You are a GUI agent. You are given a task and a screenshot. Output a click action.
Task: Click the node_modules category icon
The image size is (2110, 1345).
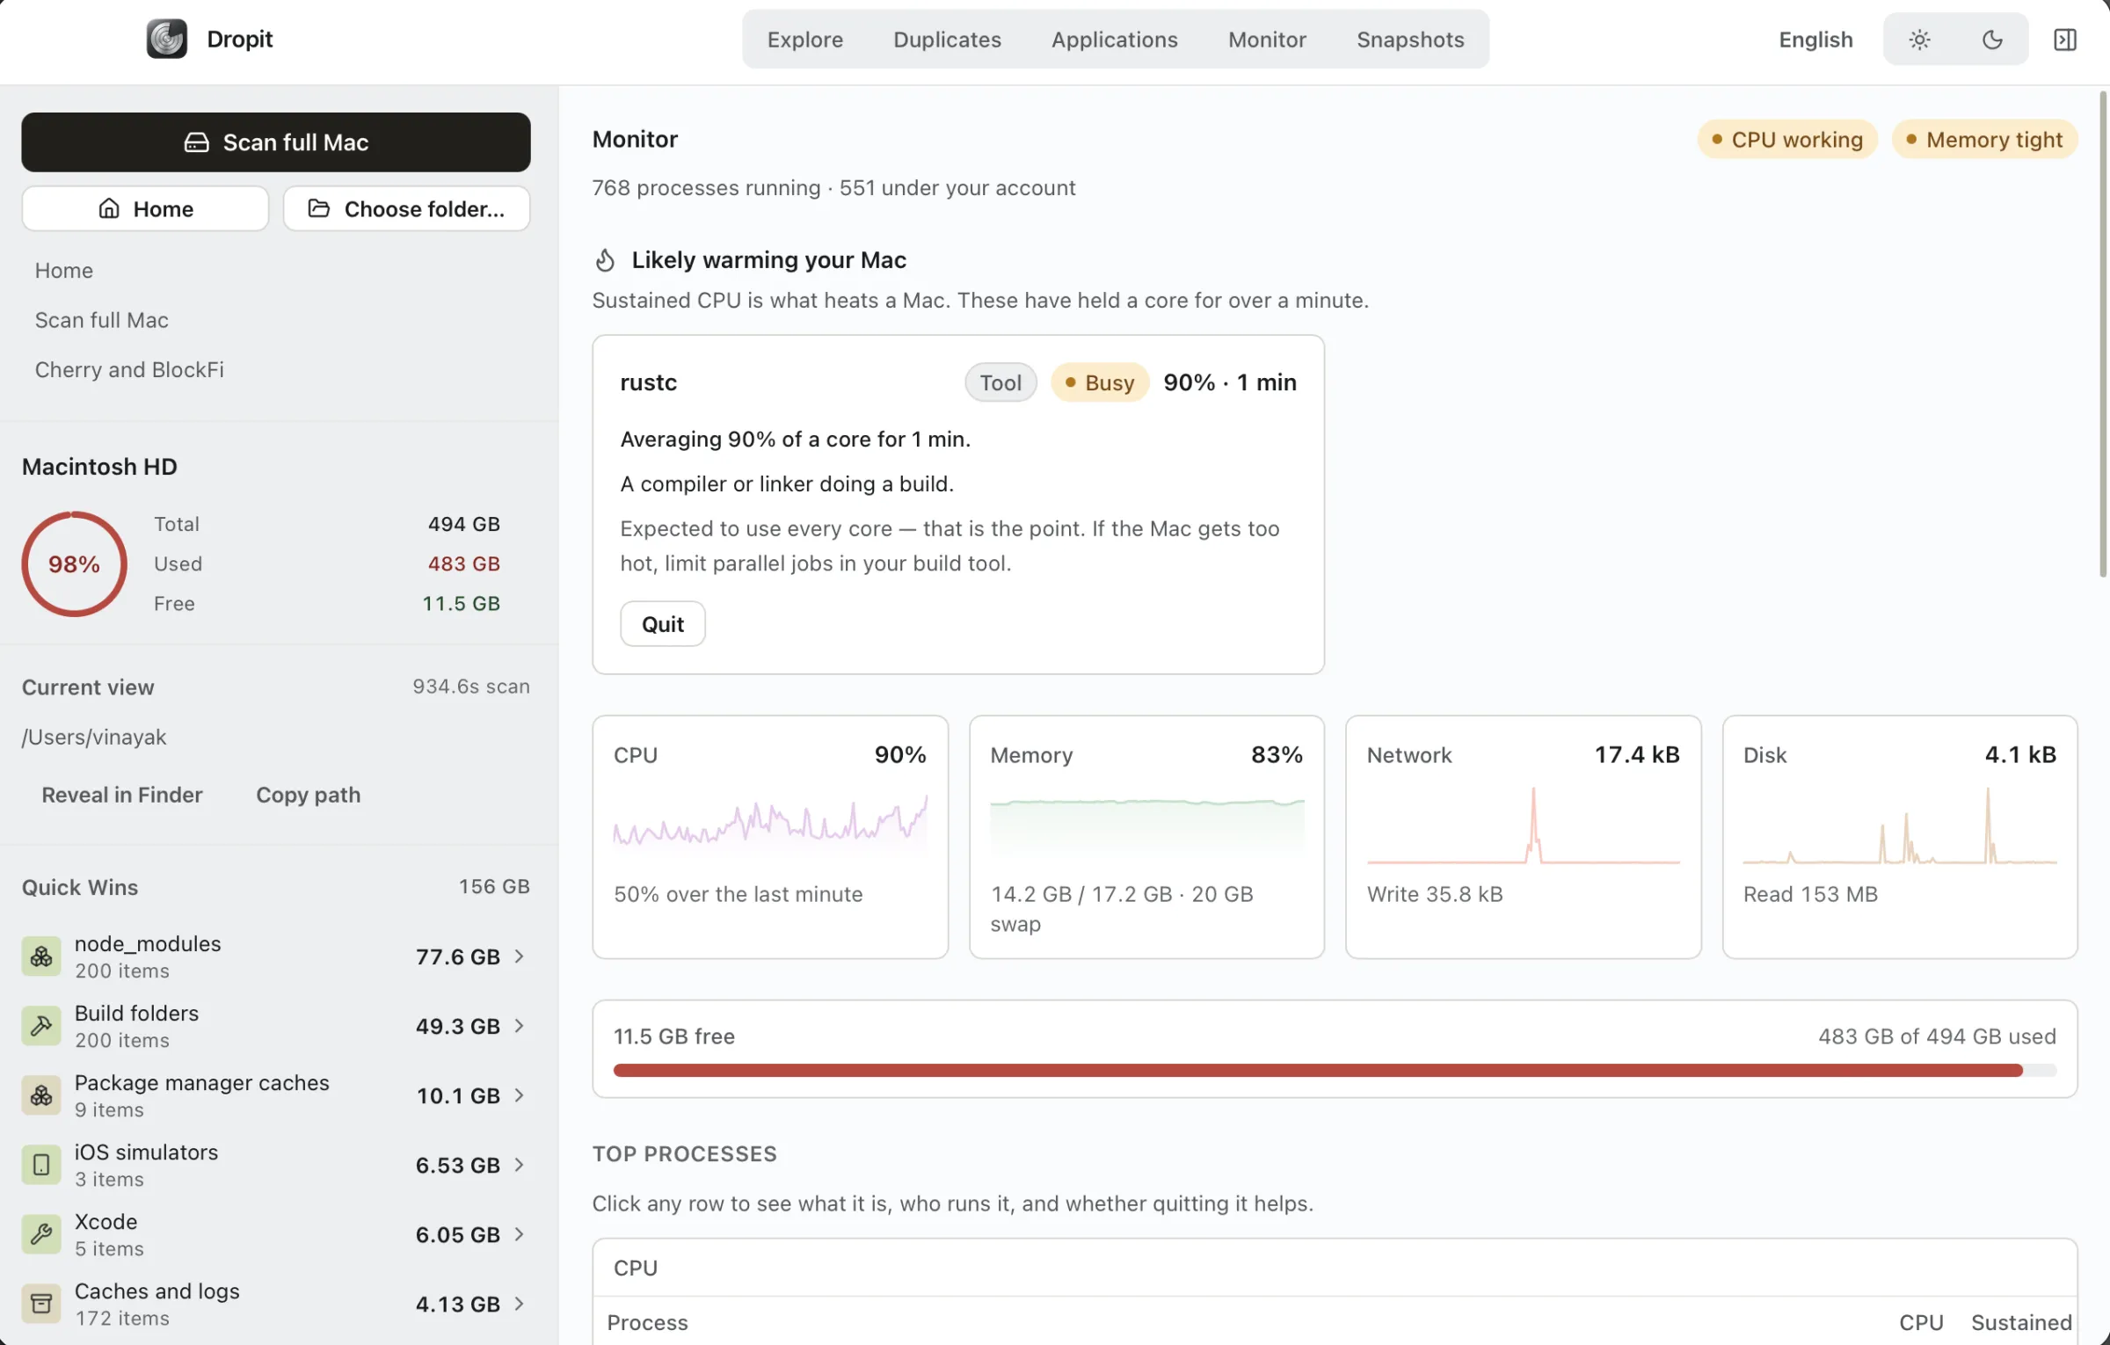click(41, 956)
